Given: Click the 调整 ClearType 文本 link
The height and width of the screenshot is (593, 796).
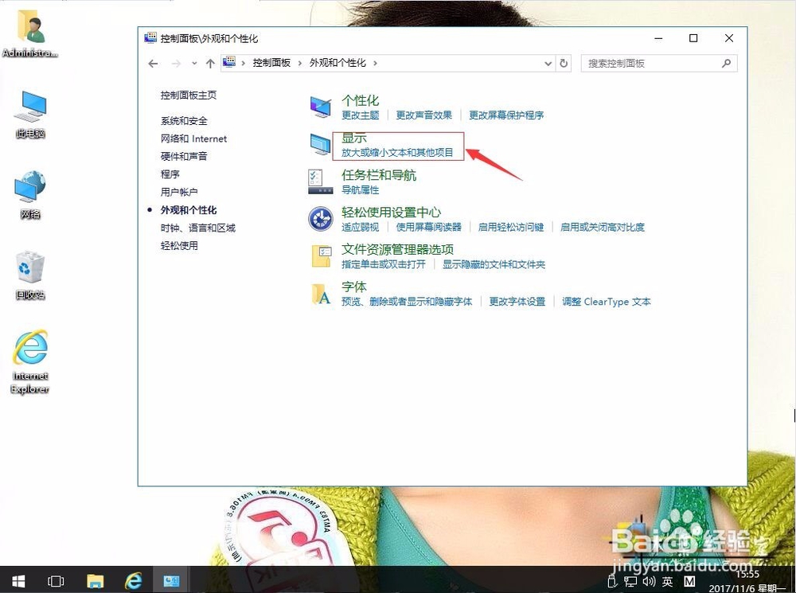Looking at the screenshot, I should tap(606, 302).
